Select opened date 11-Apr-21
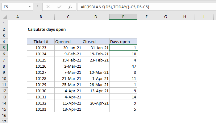The image size is (216, 123). (68, 103)
